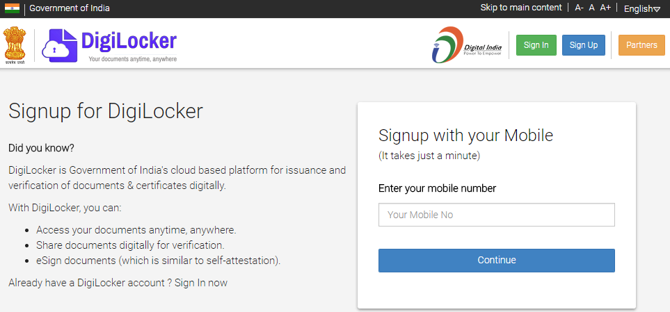The height and width of the screenshot is (312, 670).
Task: Open the Government of India link
Action: (x=69, y=8)
